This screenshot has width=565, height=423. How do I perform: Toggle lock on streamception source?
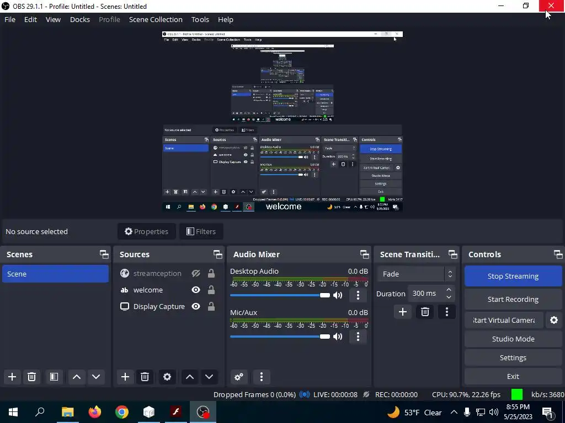(x=211, y=273)
